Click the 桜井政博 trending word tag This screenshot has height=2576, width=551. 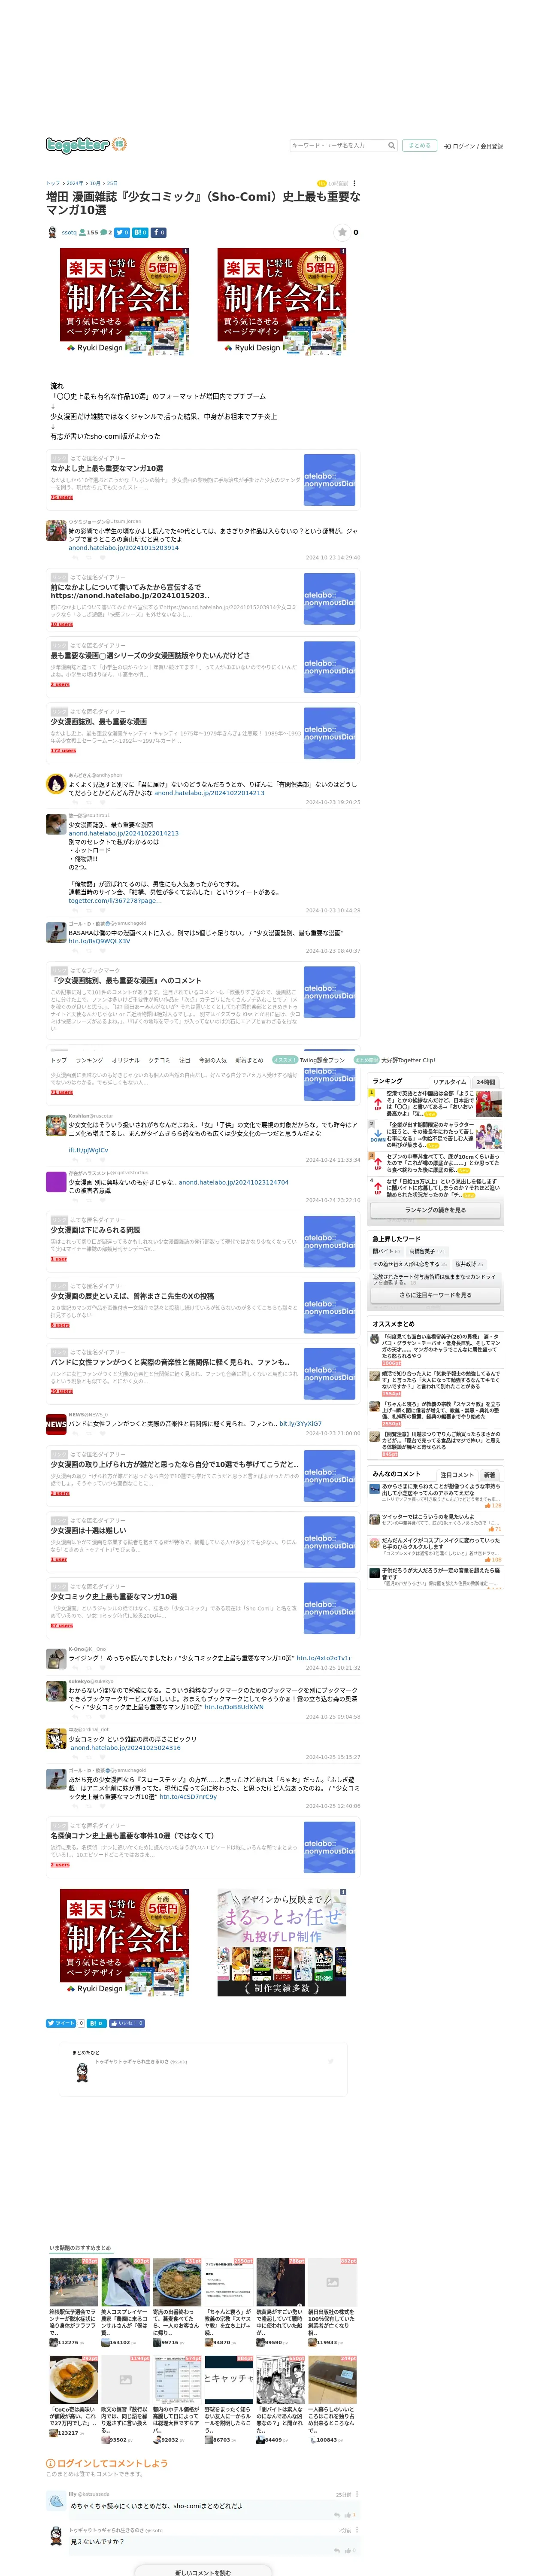pyautogui.click(x=468, y=1264)
